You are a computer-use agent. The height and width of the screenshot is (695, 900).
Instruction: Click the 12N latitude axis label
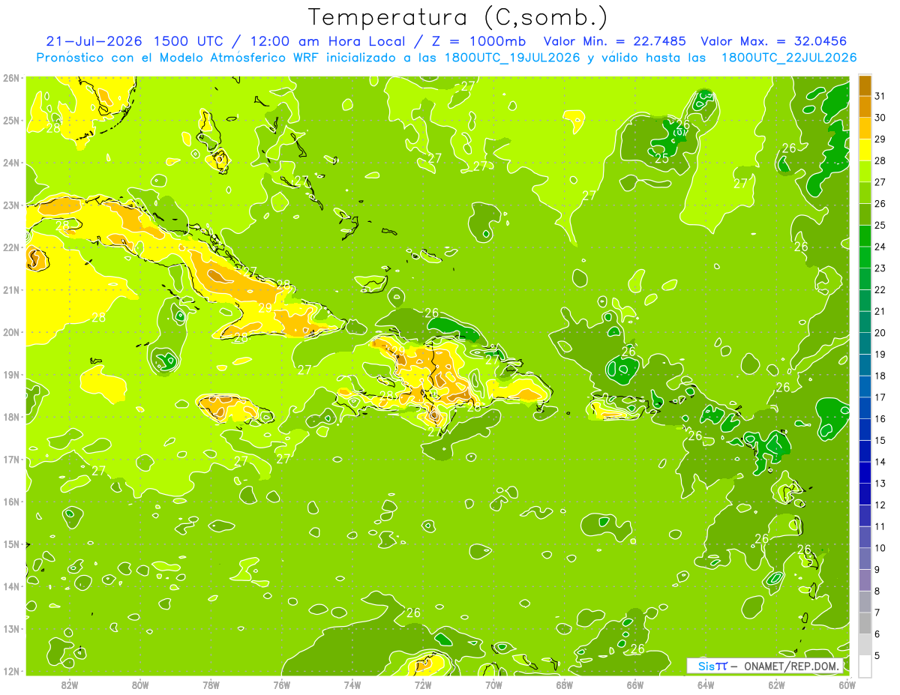pyautogui.click(x=11, y=671)
